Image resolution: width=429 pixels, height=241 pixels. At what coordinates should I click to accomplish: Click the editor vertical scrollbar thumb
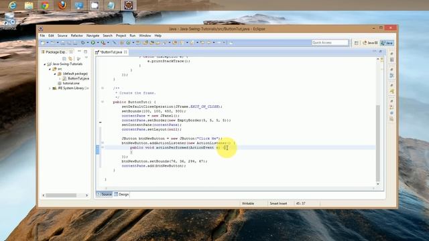378,143
